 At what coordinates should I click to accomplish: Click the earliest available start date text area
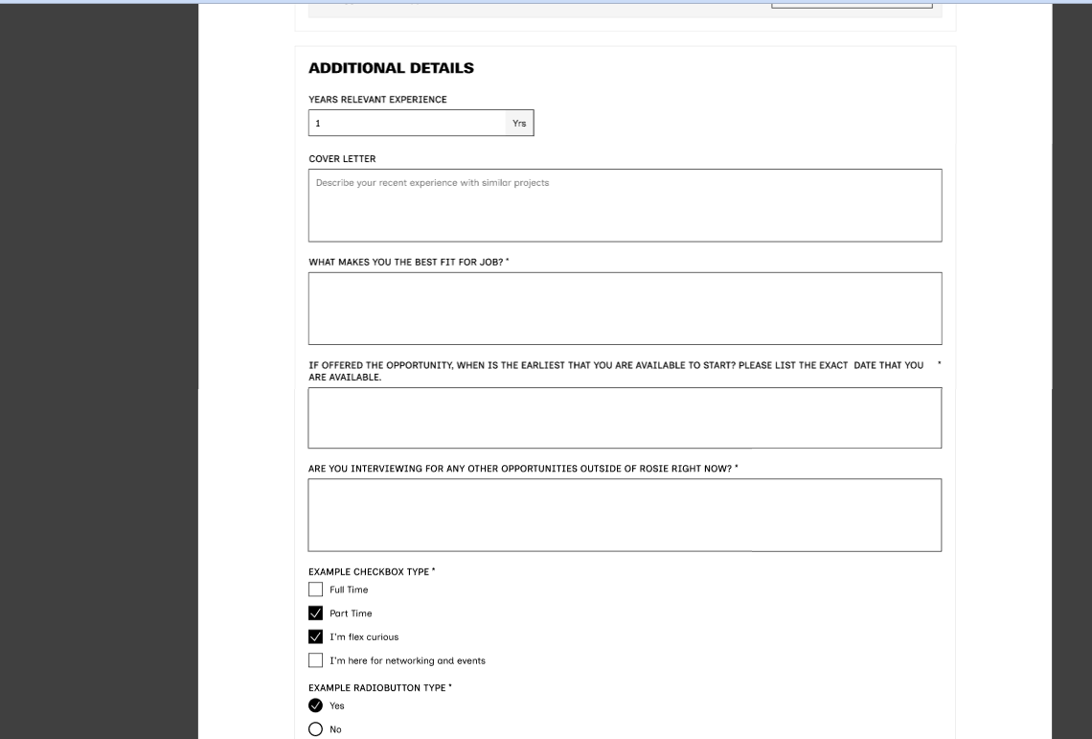coord(625,418)
